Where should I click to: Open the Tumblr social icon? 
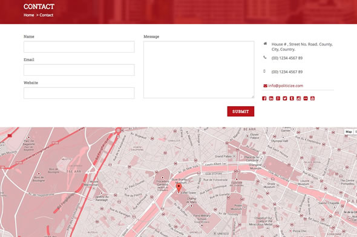click(292, 98)
